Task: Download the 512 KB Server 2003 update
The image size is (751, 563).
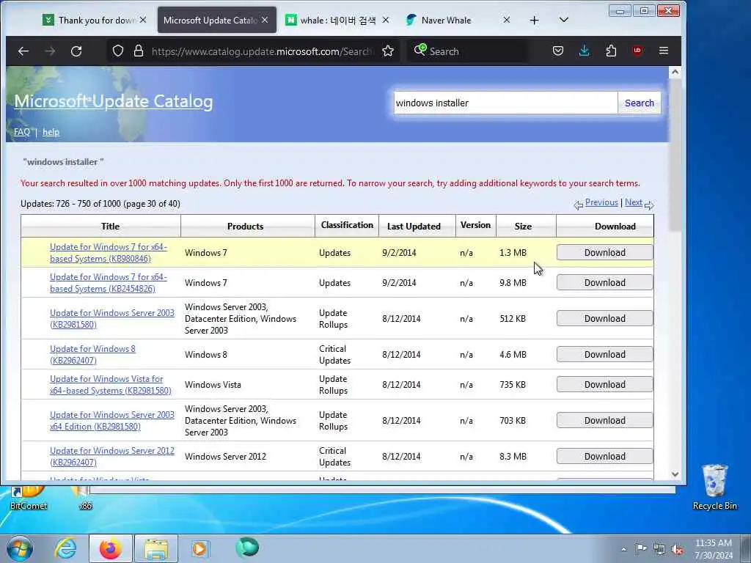Action: click(604, 318)
